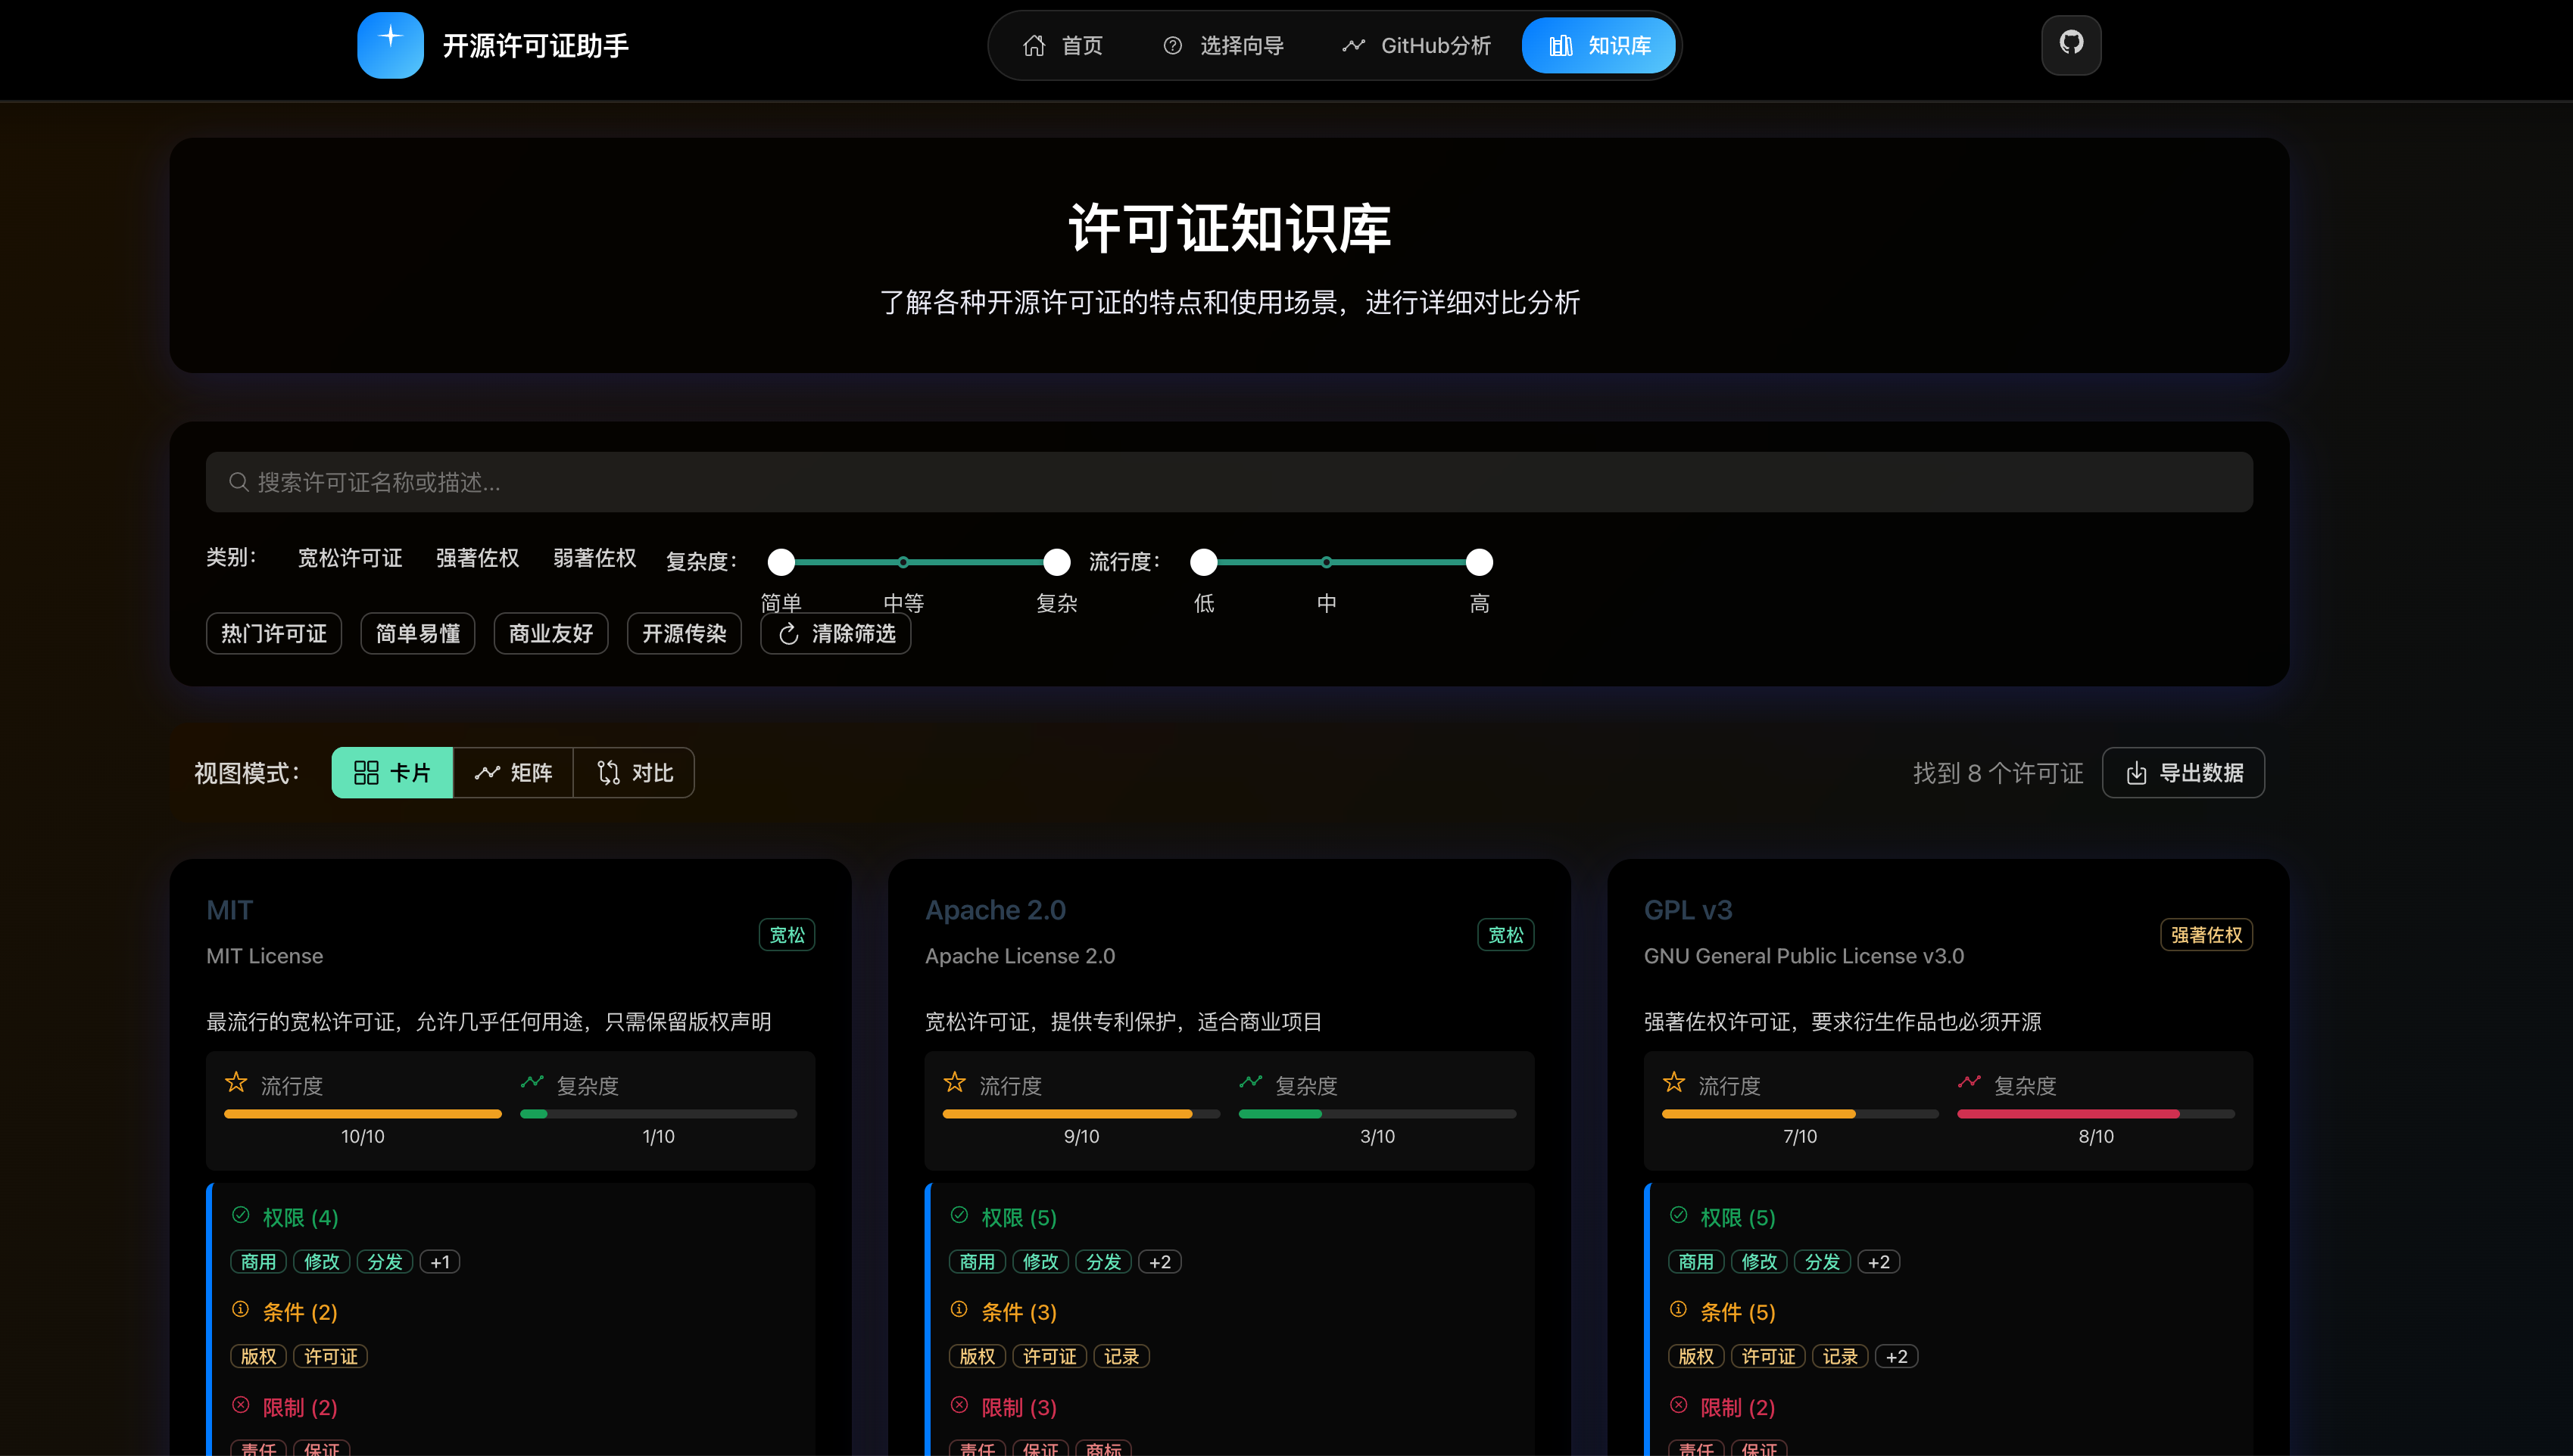The height and width of the screenshot is (1456, 2573).
Task: Filter by 强著佐权 category
Action: [477, 558]
